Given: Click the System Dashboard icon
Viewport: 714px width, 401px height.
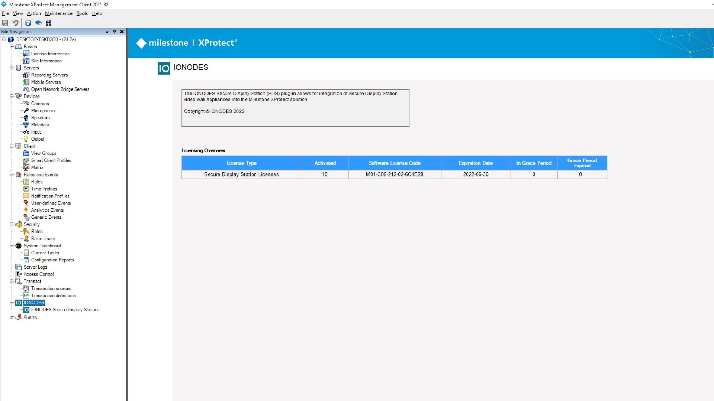Looking at the screenshot, I should [x=19, y=246].
